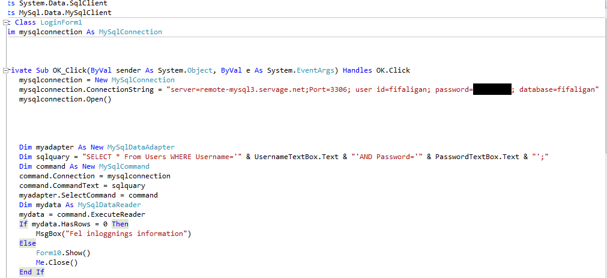Click the 'Else' keyword

28,244
